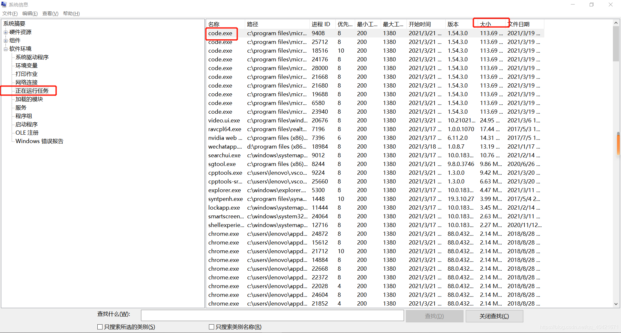Check 只搜索所选的类别(S)
The width and height of the screenshot is (621, 333).
tap(100, 327)
